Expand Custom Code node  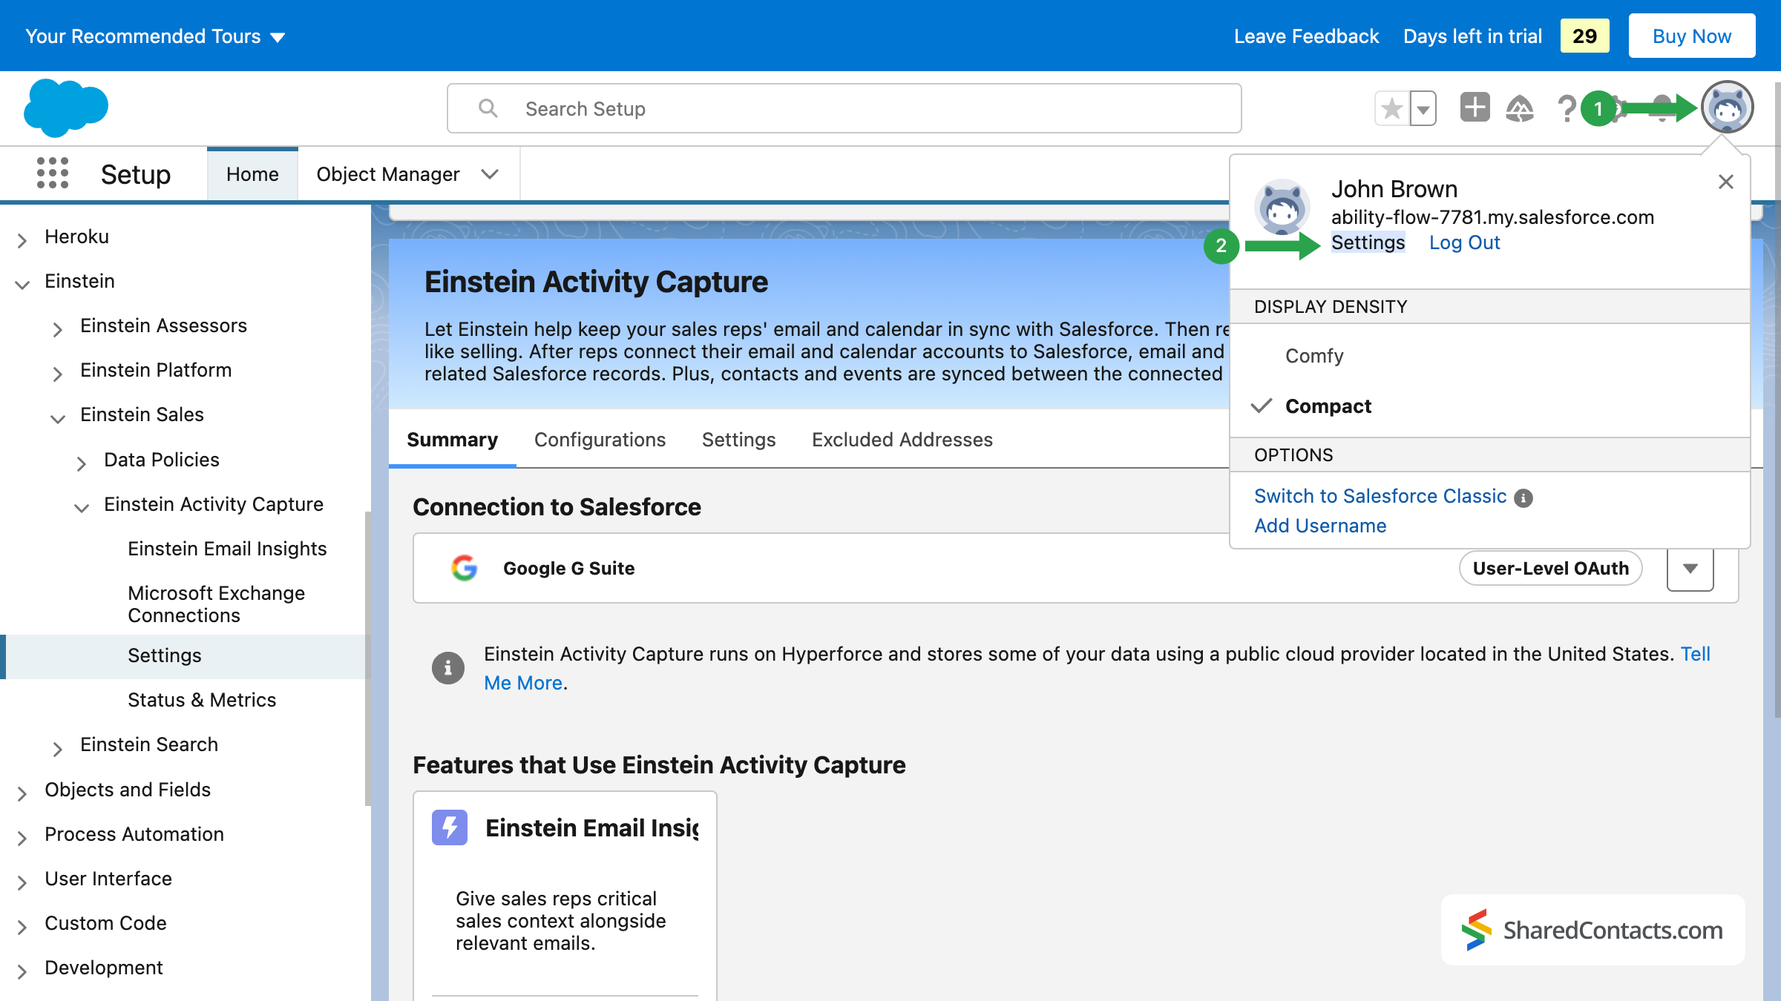point(22,927)
